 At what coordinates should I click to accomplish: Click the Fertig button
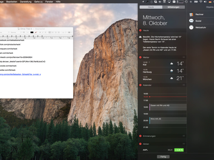tap(163, 157)
